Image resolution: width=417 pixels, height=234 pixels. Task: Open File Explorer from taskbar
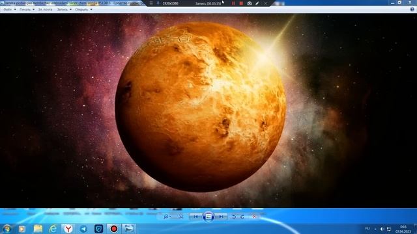[38, 229]
